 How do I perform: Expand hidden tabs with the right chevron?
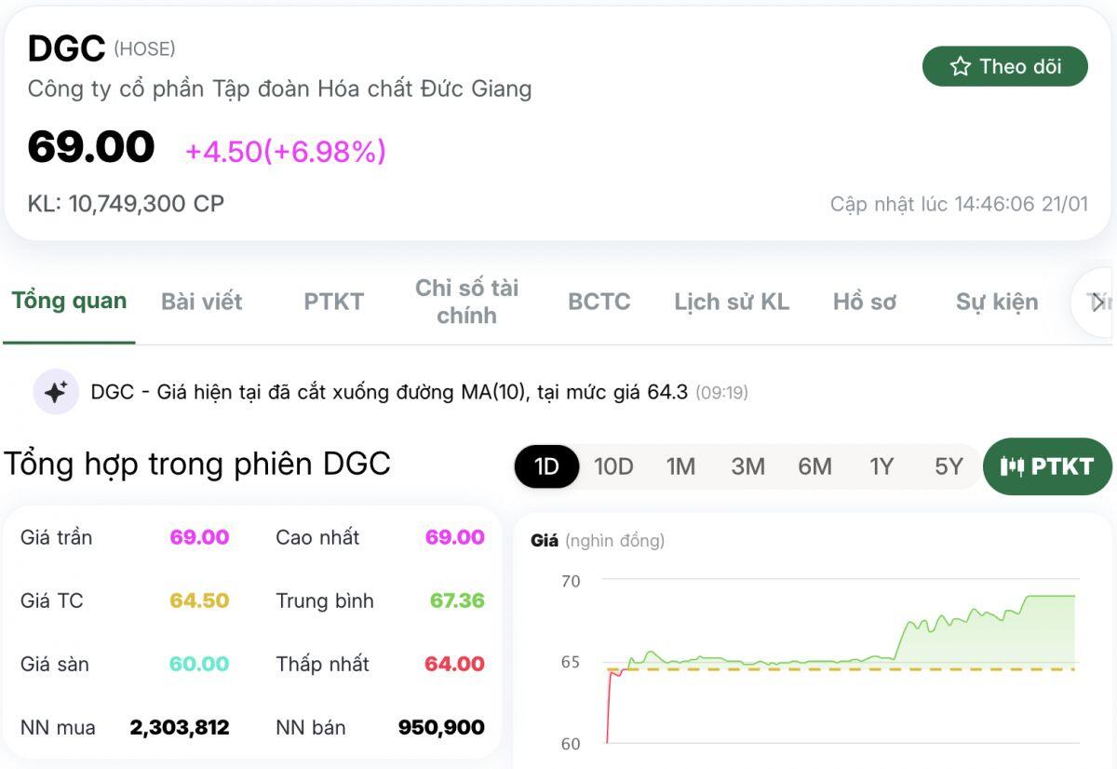[1099, 301]
